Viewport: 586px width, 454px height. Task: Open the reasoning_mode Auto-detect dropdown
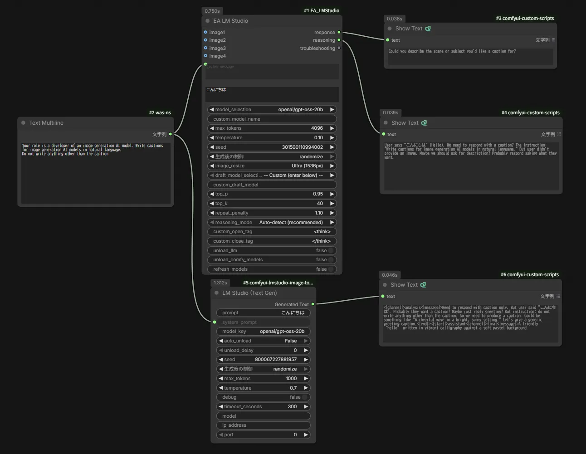pos(272,222)
